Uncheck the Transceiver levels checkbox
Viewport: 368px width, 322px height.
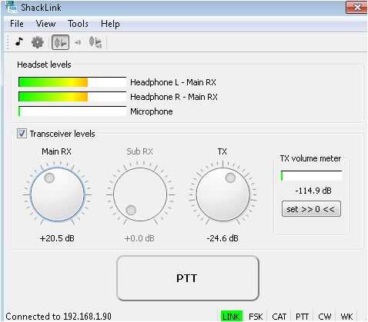[x=22, y=134]
